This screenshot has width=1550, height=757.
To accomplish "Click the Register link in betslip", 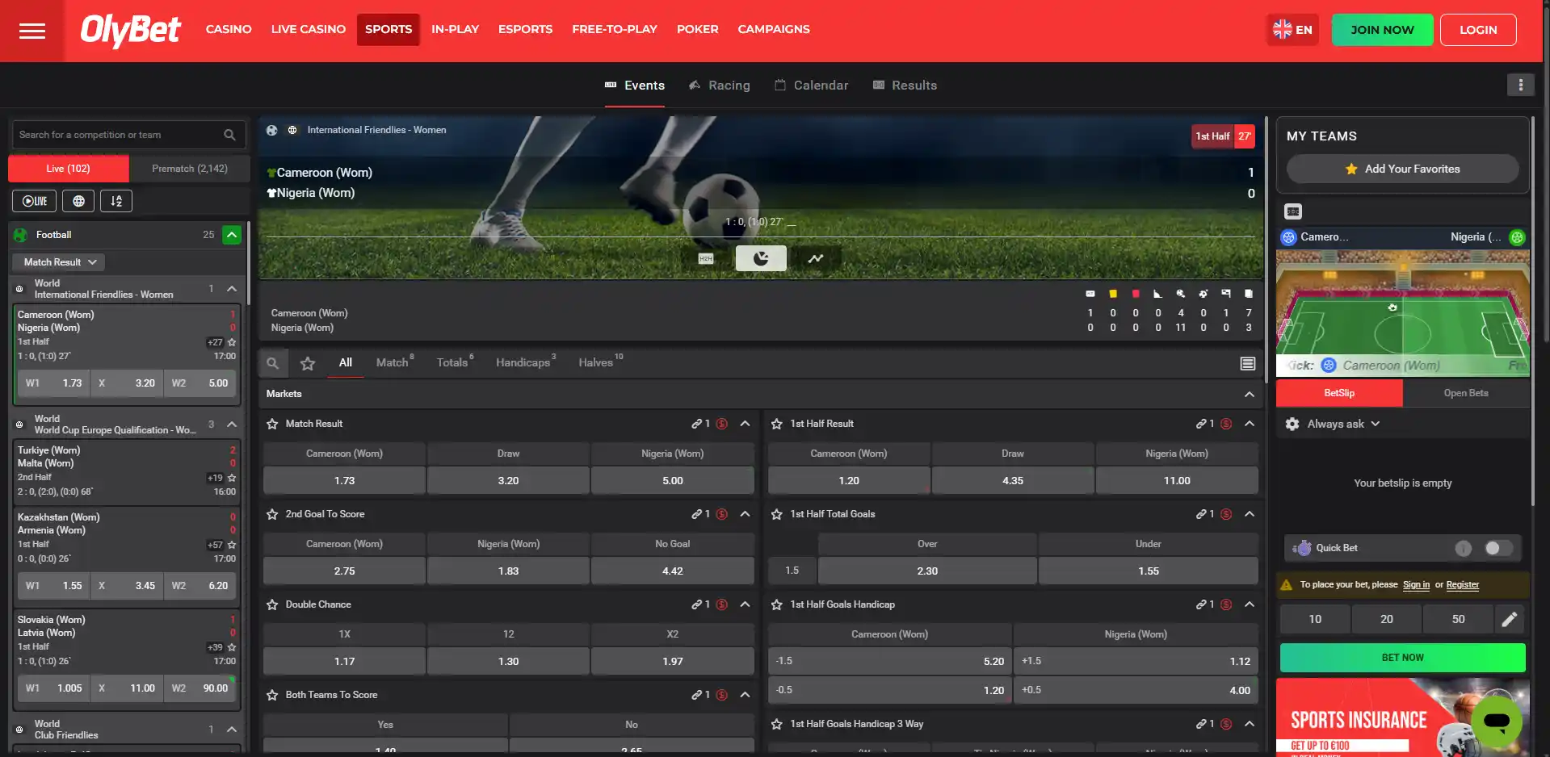I will tap(1462, 584).
